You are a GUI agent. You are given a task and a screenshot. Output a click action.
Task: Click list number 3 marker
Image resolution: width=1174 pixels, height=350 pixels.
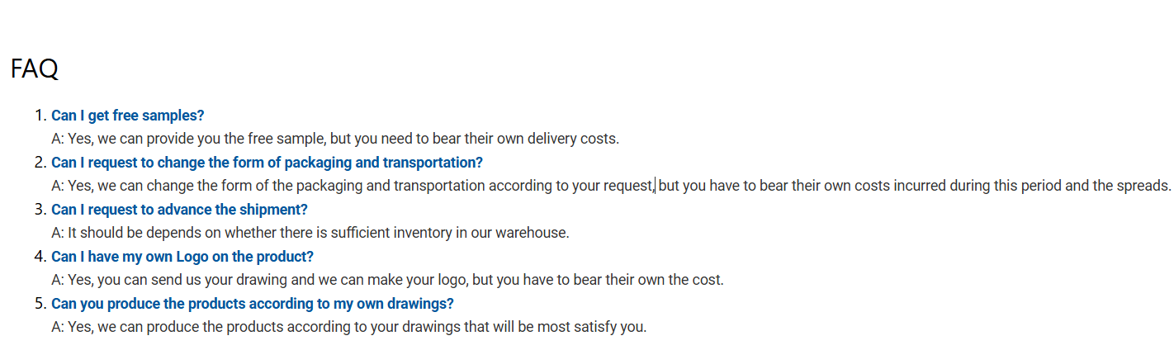click(x=40, y=210)
